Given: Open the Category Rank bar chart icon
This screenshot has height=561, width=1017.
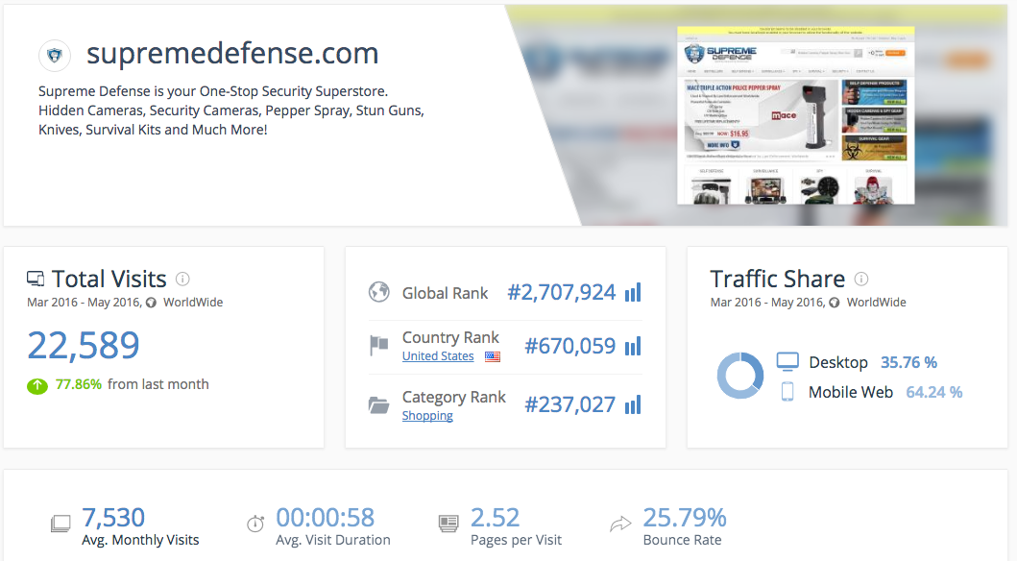Looking at the screenshot, I should click(633, 404).
